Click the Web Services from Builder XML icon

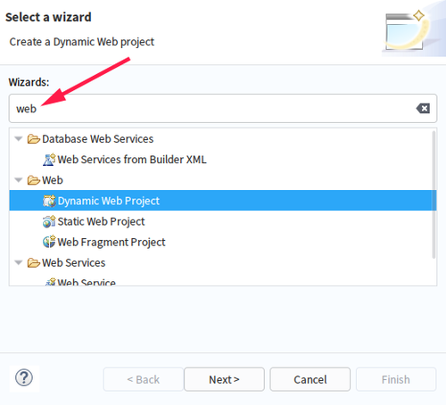(49, 160)
